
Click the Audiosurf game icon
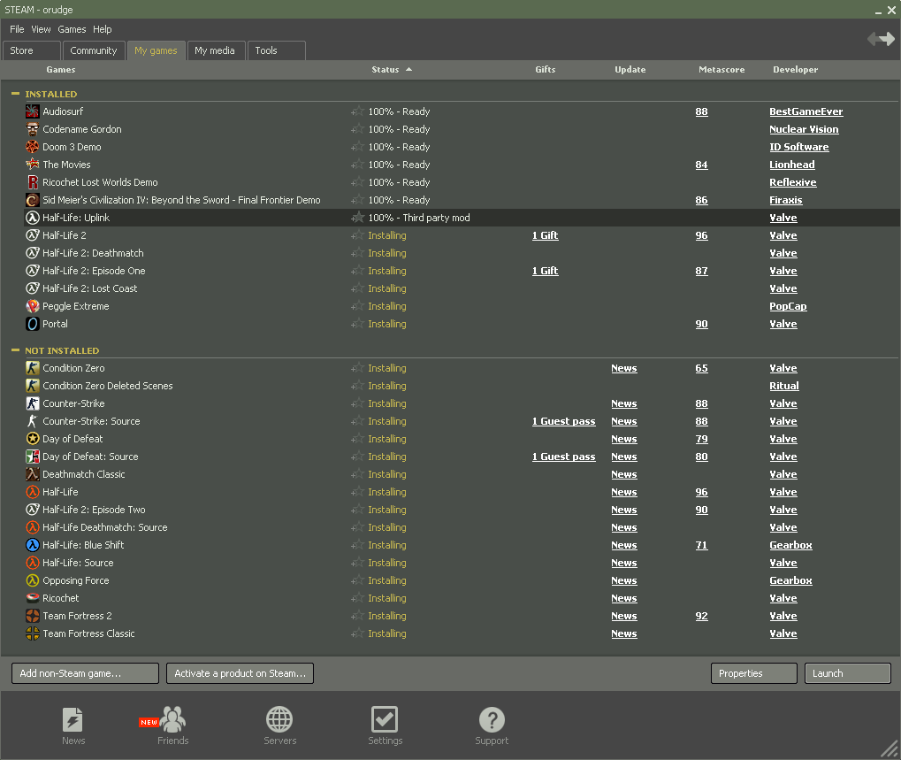point(33,111)
